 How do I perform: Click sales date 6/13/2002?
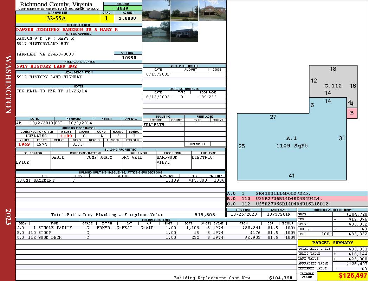(158, 74)
